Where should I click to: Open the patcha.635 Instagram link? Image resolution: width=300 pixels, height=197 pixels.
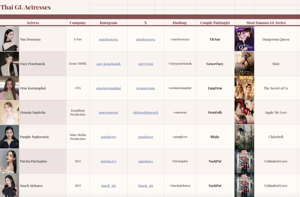(x=108, y=161)
